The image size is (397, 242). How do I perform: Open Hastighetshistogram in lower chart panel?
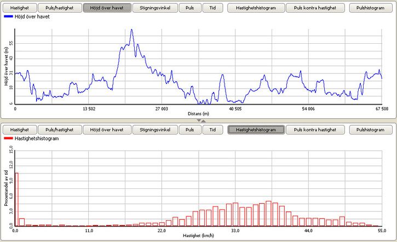click(x=256, y=130)
